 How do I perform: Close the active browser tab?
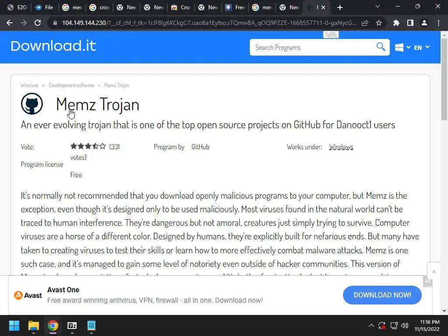[323, 7]
